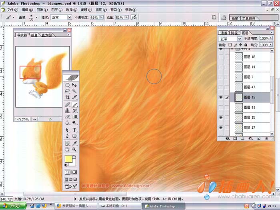The image size is (280, 210).
Task: Delete layer trash icon in Layers panel
Action: [x=266, y=138]
